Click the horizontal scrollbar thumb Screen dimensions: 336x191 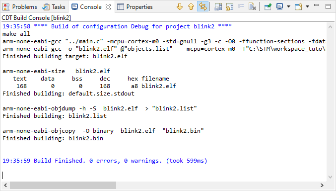(x=63, y=185)
